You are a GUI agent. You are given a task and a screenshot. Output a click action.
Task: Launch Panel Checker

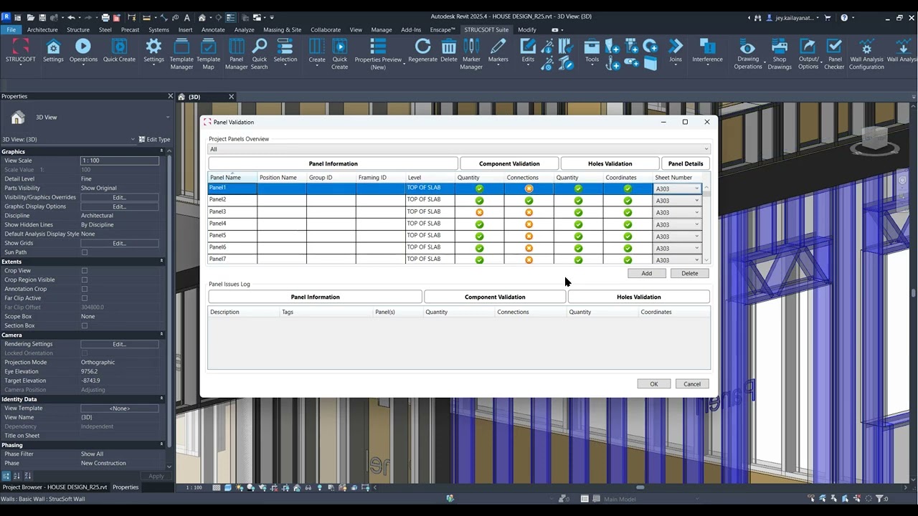(834, 54)
